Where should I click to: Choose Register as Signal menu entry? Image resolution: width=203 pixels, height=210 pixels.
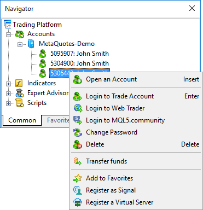(x=136, y=190)
